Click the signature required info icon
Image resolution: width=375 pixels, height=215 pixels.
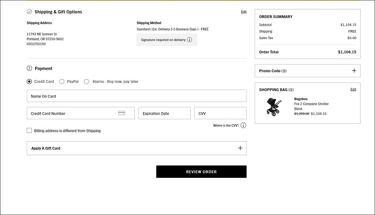pyautogui.click(x=189, y=40)
